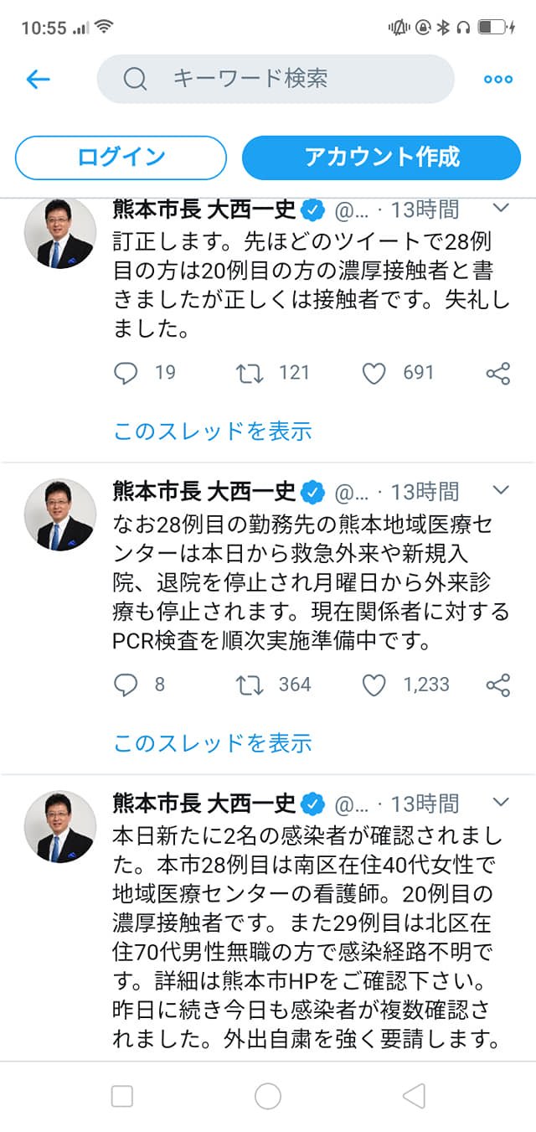
Task: Open the three-dot overflow menu
Action: tap(497, 80)
